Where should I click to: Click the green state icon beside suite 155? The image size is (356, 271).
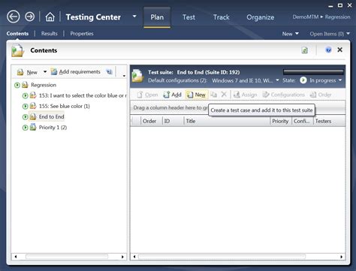coord(25,107)
